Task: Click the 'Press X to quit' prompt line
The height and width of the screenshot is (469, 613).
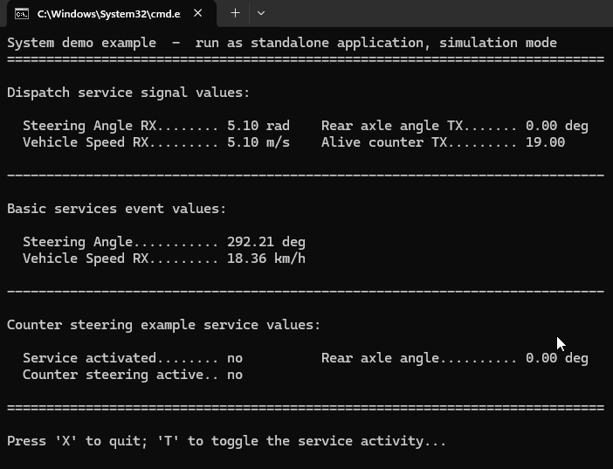Action: click(226, 441)
